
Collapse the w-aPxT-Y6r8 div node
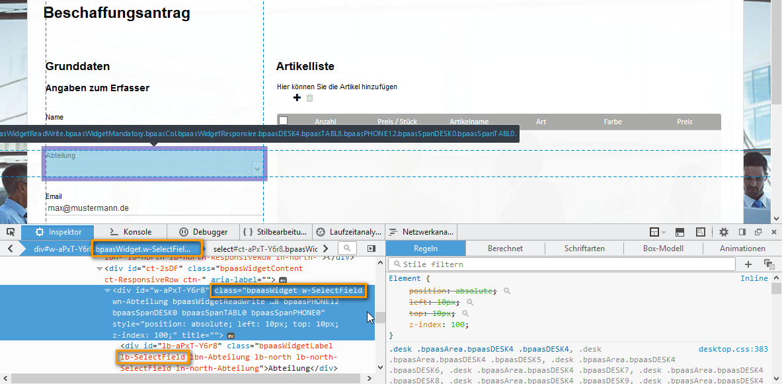pos(107,291)
